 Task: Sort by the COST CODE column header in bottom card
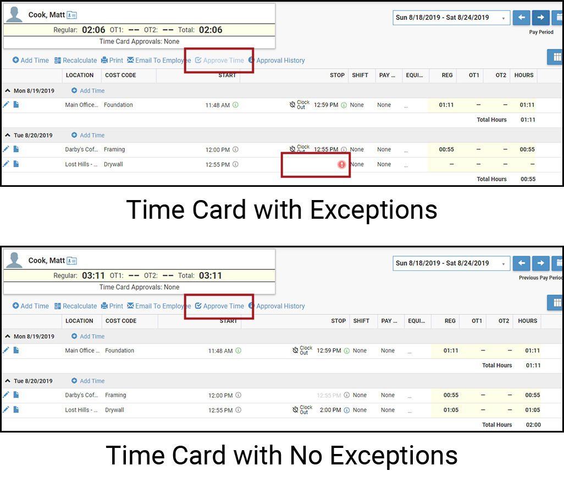click(x=121, y=321)
